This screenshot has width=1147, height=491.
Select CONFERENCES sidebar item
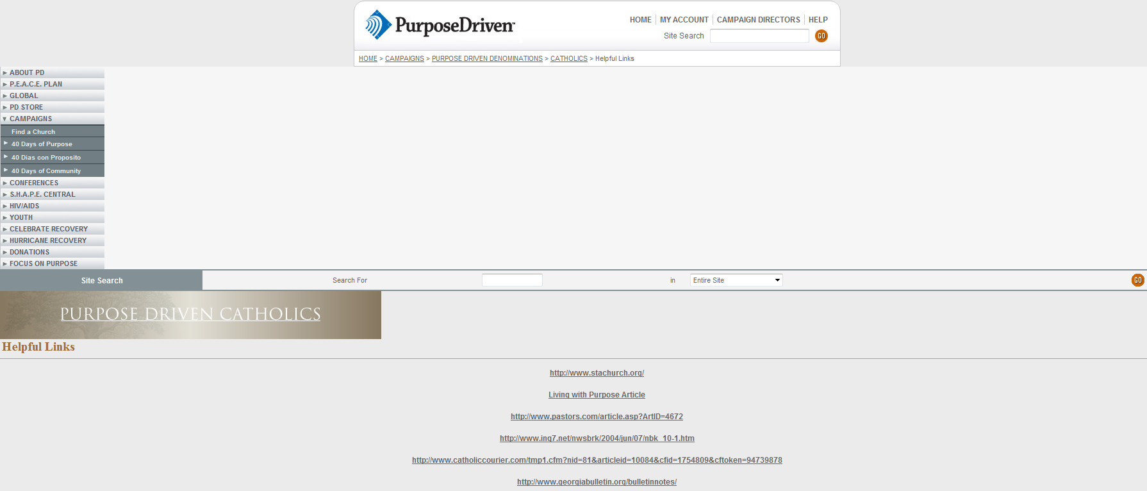[x=34, y=183]
